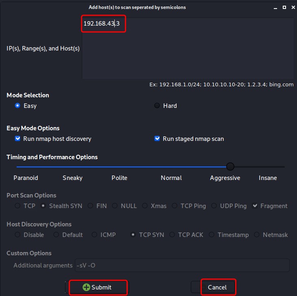This screenshot has height=296, width=297.
Task: Click the Timing and Performance Options heading
Action: tap(52, 157)
